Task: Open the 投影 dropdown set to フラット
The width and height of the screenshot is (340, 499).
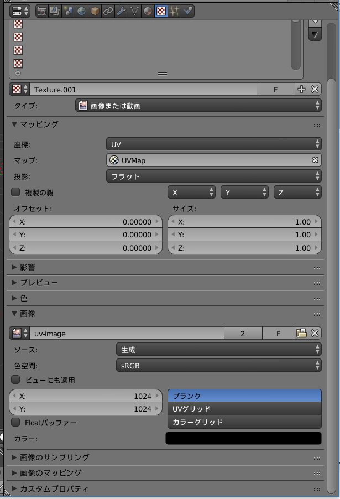Action: coord(214,176)
